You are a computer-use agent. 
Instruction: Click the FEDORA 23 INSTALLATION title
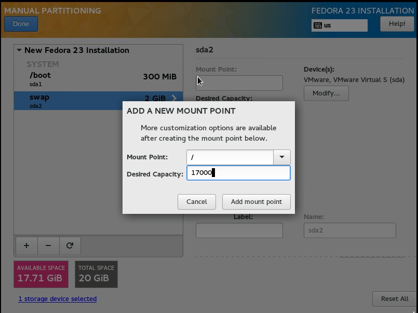coord(362,11)
